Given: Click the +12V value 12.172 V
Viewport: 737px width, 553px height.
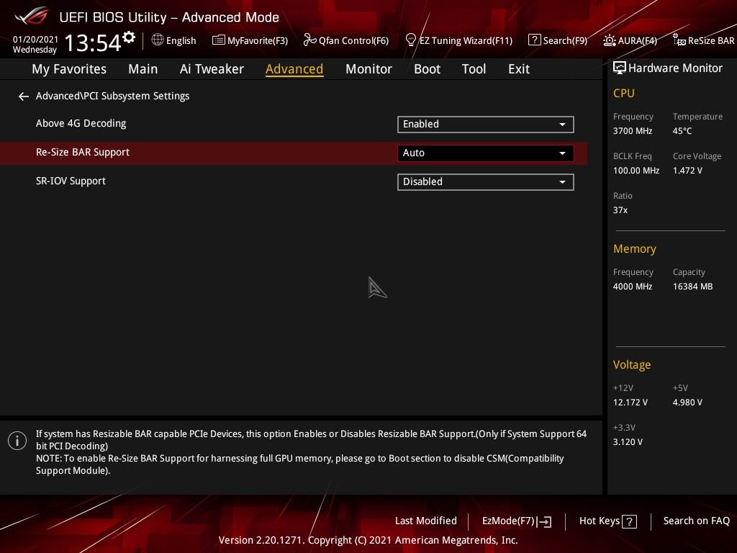Looking at the screenshot, I should (x=630, y=403).
